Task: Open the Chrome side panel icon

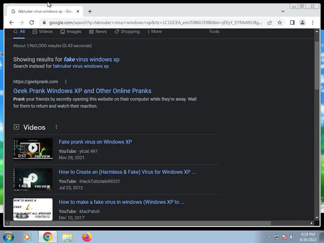Action: (292, 22)
